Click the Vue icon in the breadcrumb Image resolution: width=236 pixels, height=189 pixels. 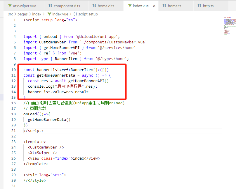coord(49,14)
